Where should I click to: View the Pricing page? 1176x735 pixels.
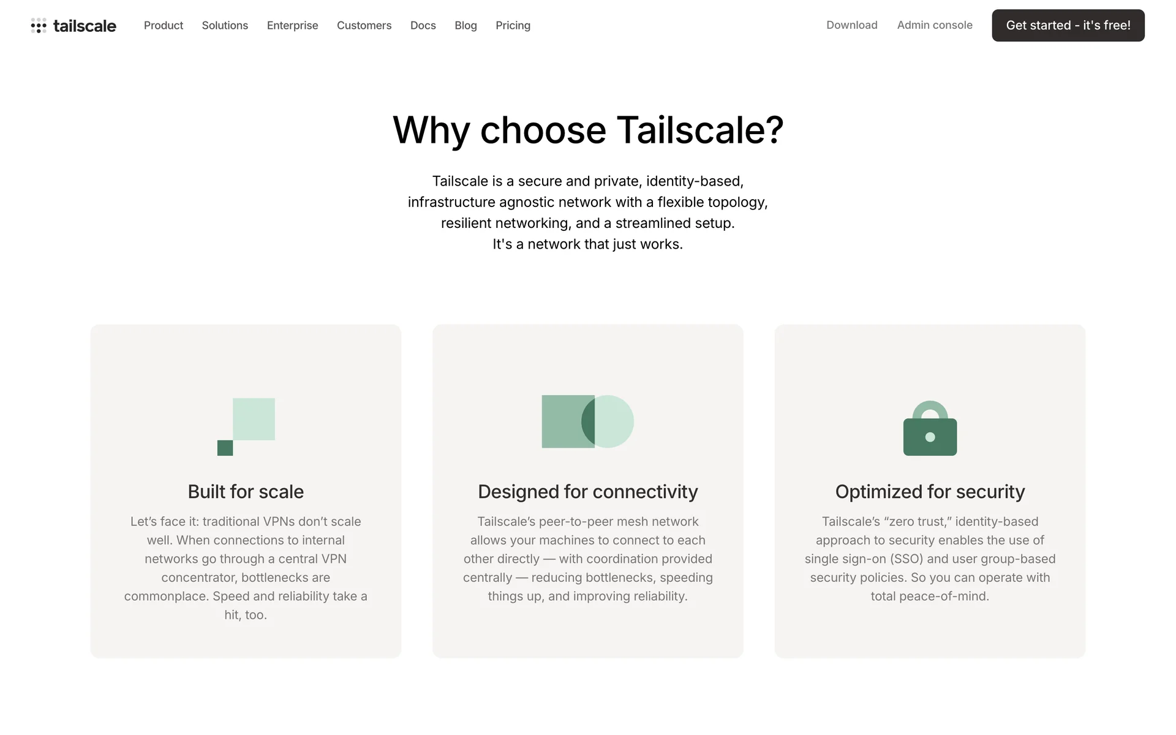coord(513,26)
